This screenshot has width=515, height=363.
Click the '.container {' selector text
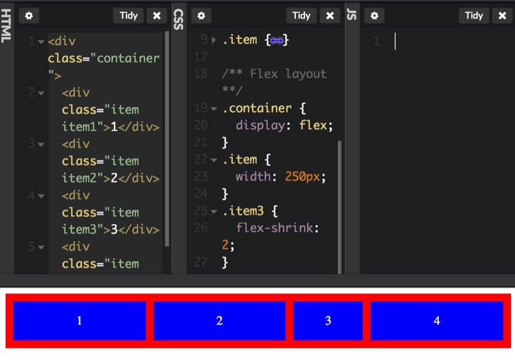264,108
